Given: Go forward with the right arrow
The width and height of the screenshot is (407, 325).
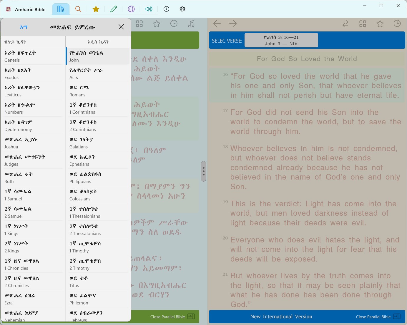Looking at the screenshot, I should (x=233, y=24).
